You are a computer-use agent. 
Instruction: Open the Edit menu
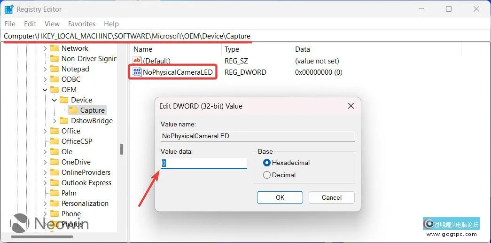30,24
